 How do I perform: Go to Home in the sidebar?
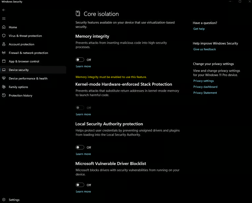tap(33, 27)
